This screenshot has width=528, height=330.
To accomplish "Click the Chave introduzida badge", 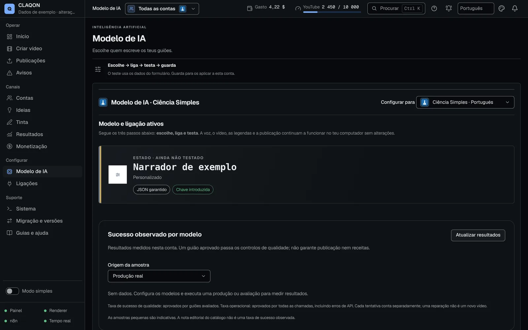I will (193, 190).
